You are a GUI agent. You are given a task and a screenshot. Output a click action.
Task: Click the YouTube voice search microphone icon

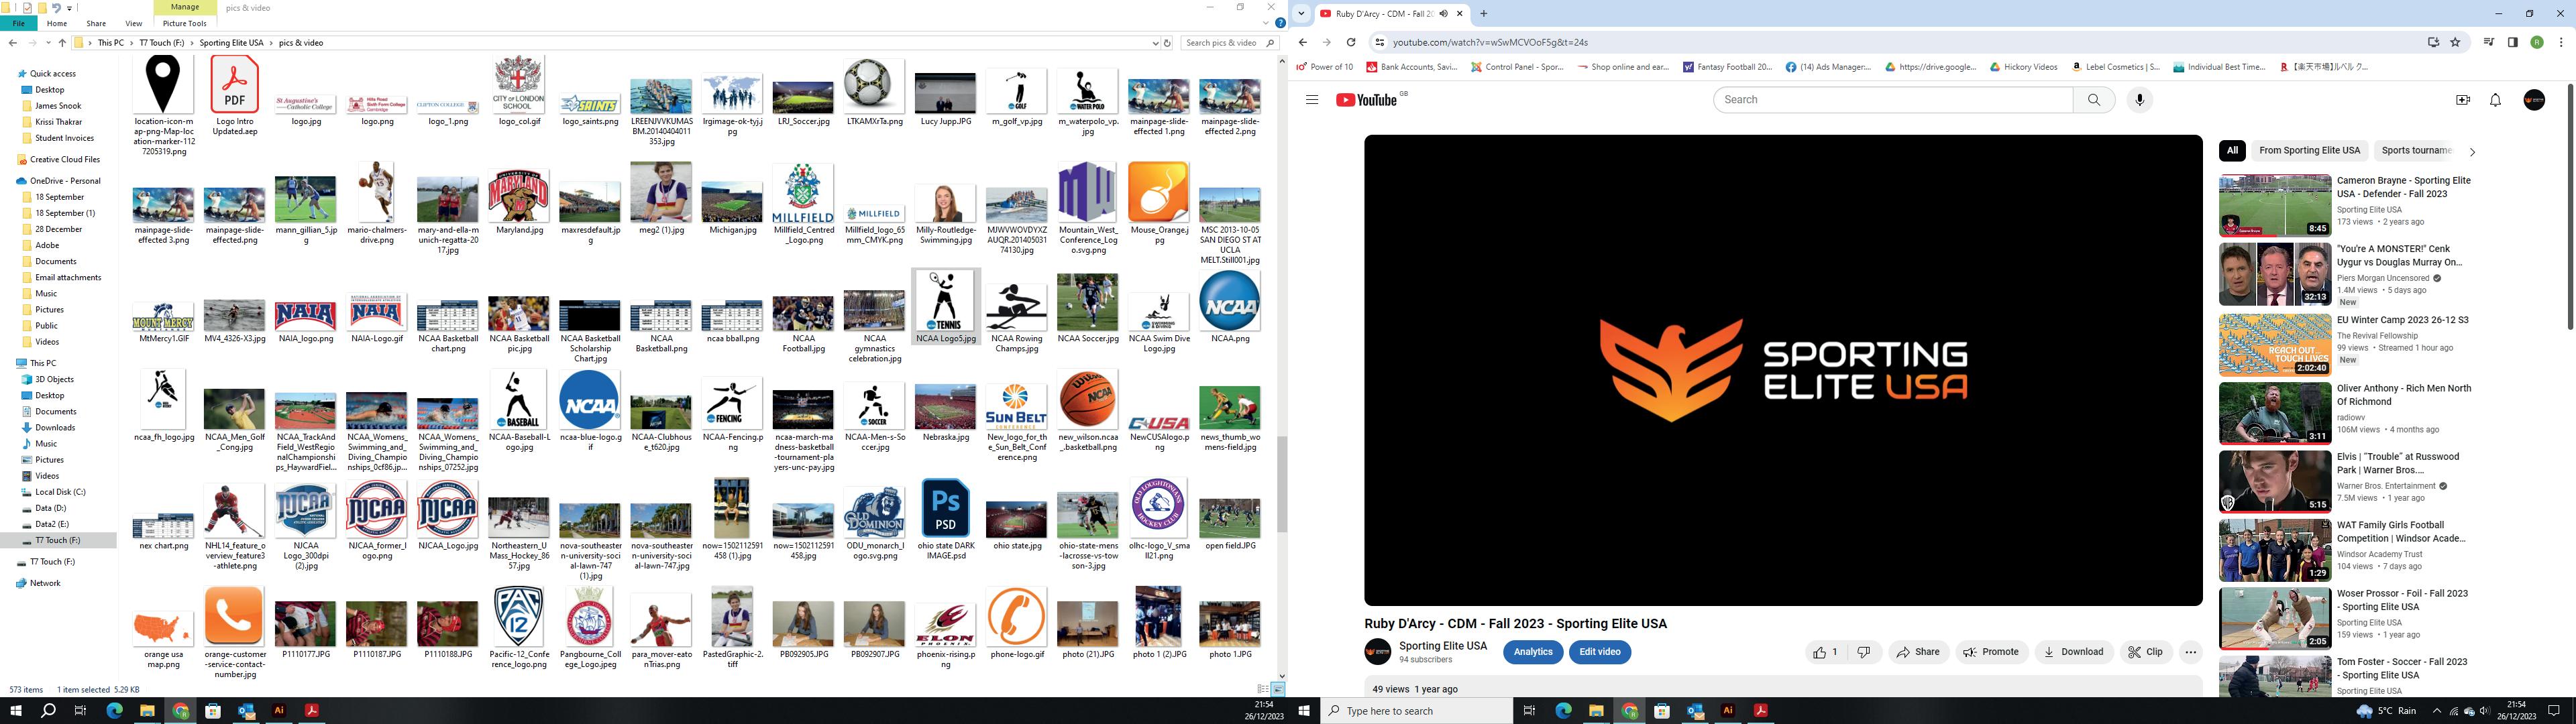pyautogui.click(x=2139, y=100)
